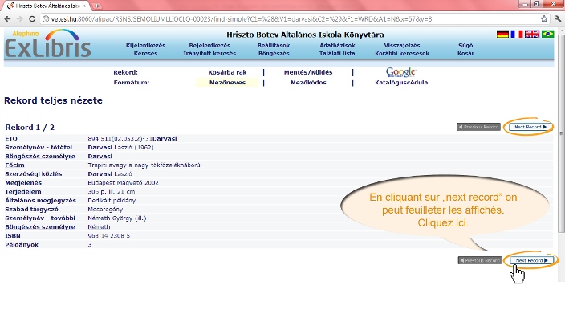
Task: Click Budapest Magvető 2002 value
Action: pyautogui.click(x=124, y=183)
